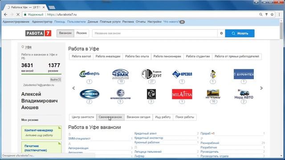Click the Название вакансии search field
This screenshot has height=160, width=285.
click(x=155, y=33)
